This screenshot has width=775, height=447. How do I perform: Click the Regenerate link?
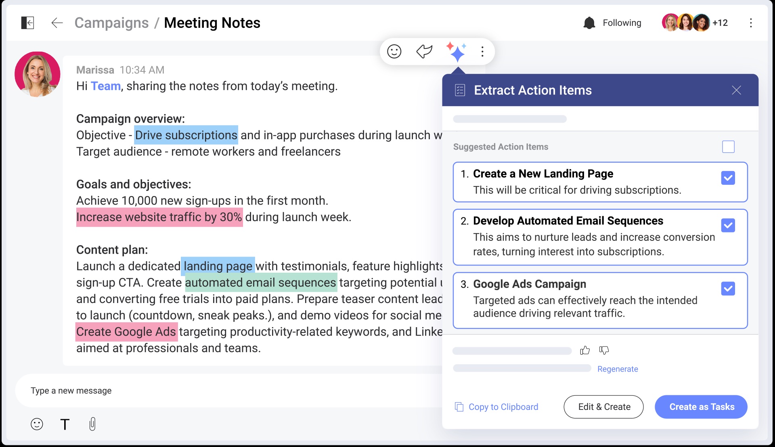coord(618,369)
